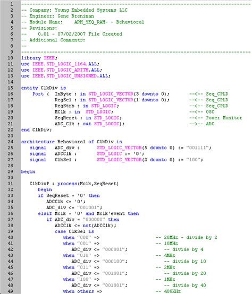Viewport: 252px width, 294px height.
Task: Click the '-- Additional Comments:' line
Action: 53,40
